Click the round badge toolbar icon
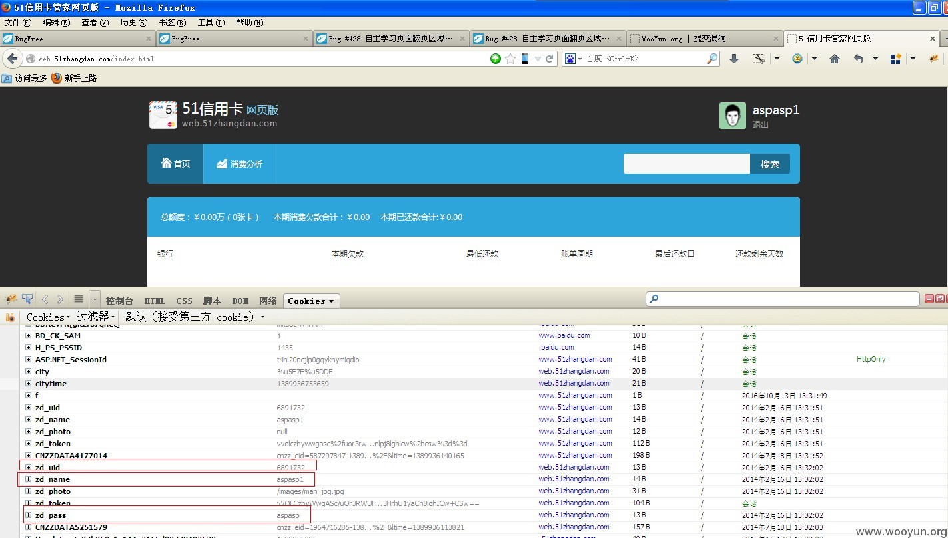 (797, 59)
